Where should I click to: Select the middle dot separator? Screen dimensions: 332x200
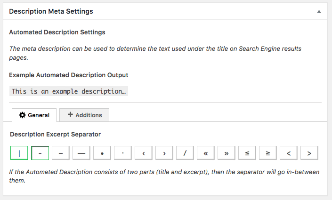click(123, 153)
